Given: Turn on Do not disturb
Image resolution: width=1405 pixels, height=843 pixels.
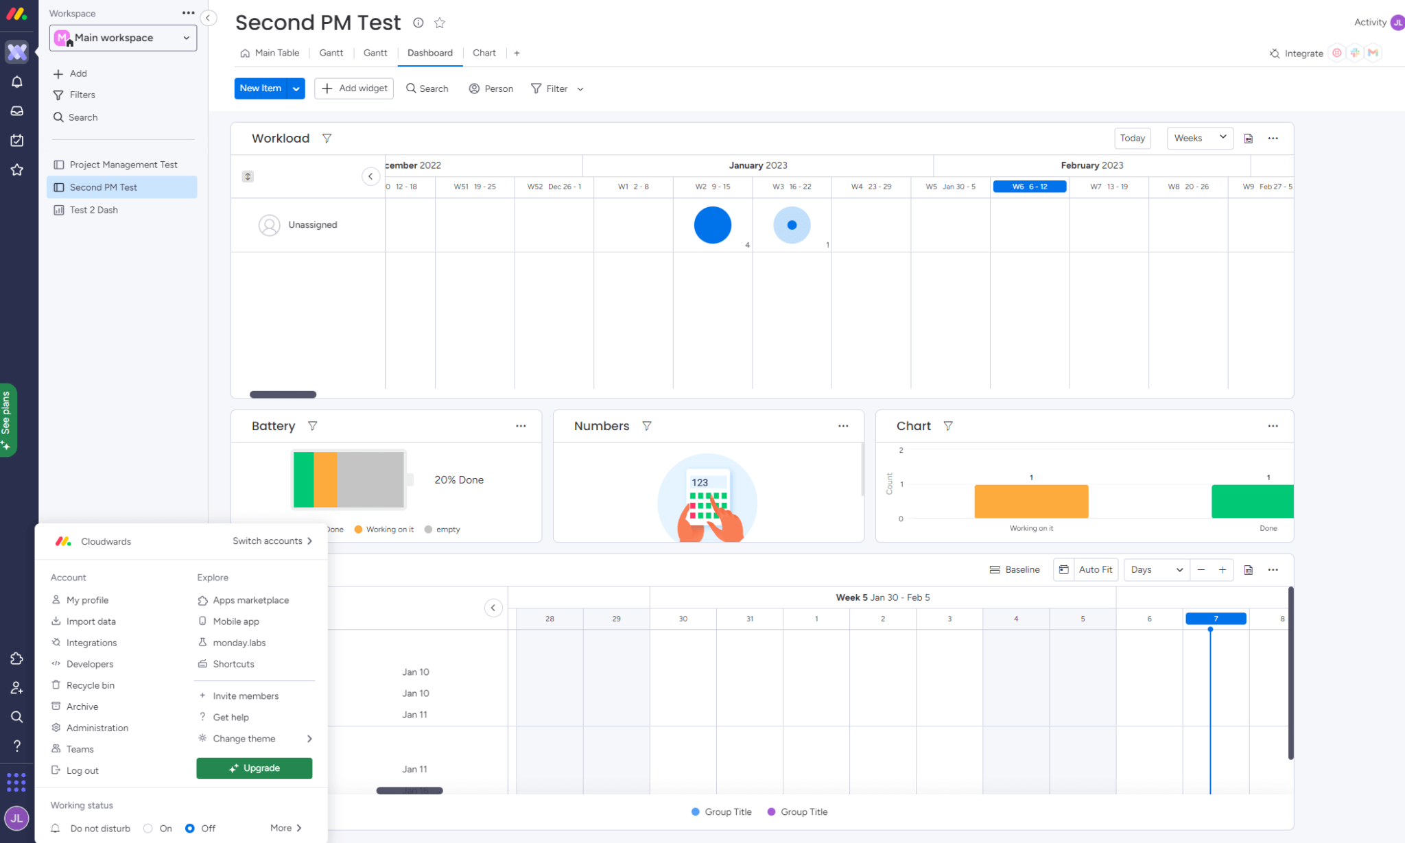Looking at the screenshot, I should 147,828.
